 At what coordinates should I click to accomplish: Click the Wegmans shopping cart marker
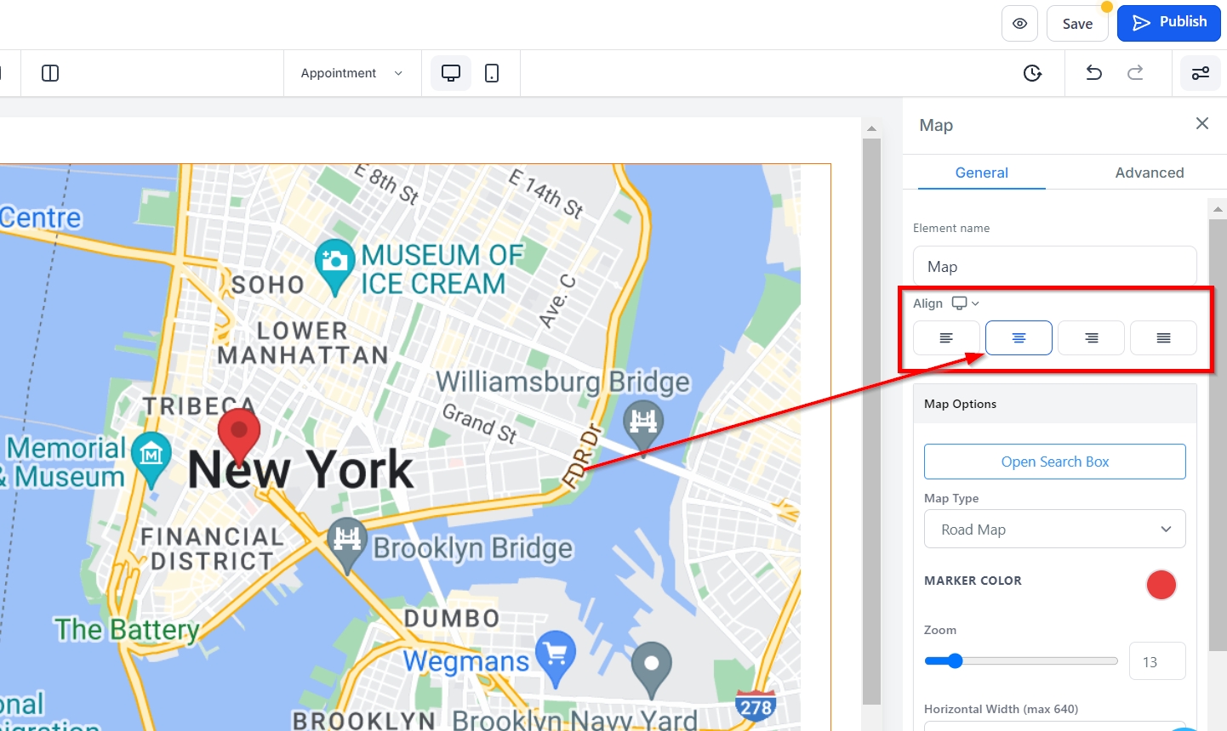556,656
